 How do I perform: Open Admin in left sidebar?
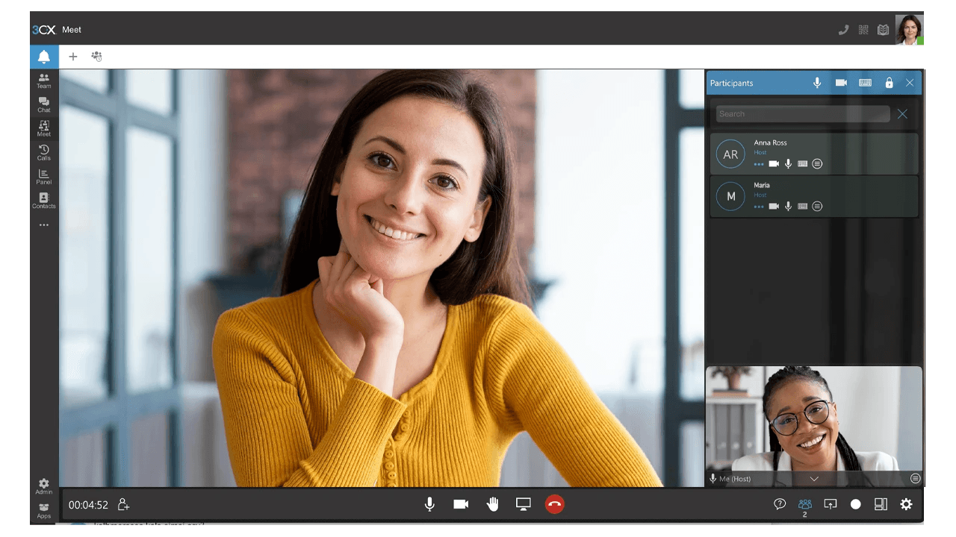(x=44, y=486)
